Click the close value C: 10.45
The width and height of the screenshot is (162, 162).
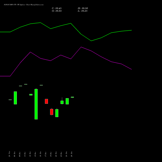tap(57, 8)
